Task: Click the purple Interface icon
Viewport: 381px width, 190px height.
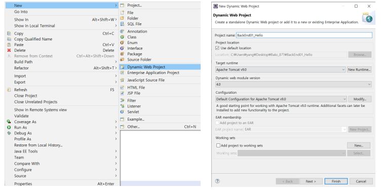Action: 123,48
